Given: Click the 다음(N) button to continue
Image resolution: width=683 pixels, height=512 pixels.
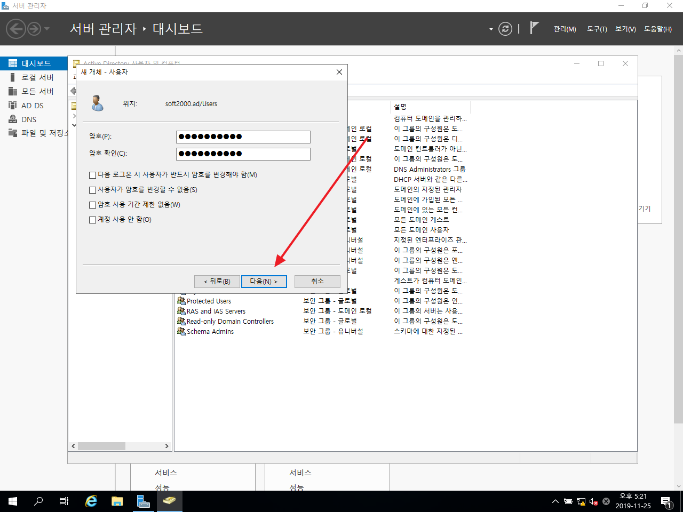Looking at the screenshot, I should 264,281.
